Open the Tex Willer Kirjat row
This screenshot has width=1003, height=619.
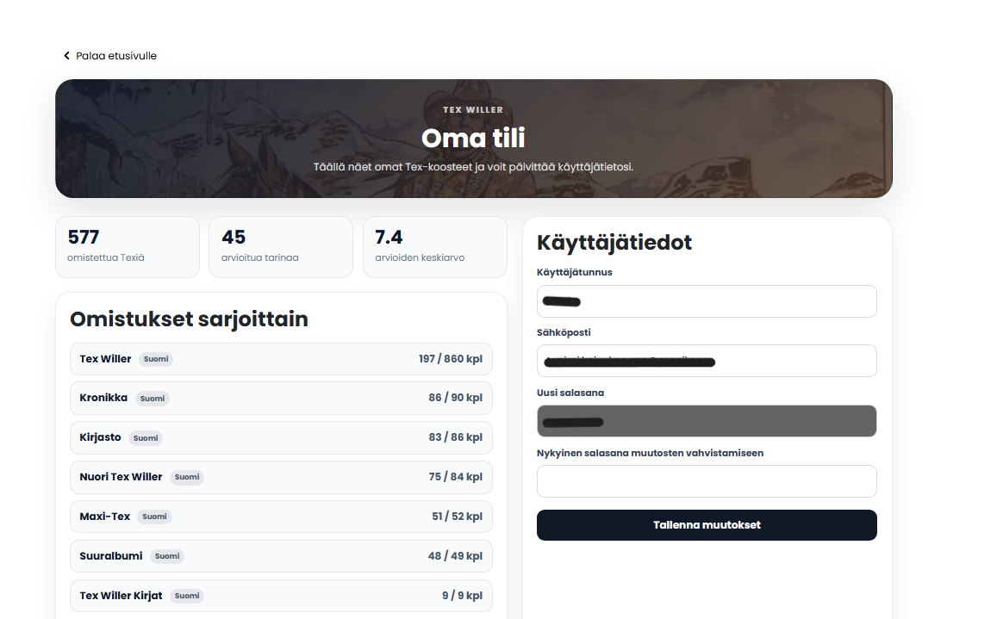click(281, 596)
